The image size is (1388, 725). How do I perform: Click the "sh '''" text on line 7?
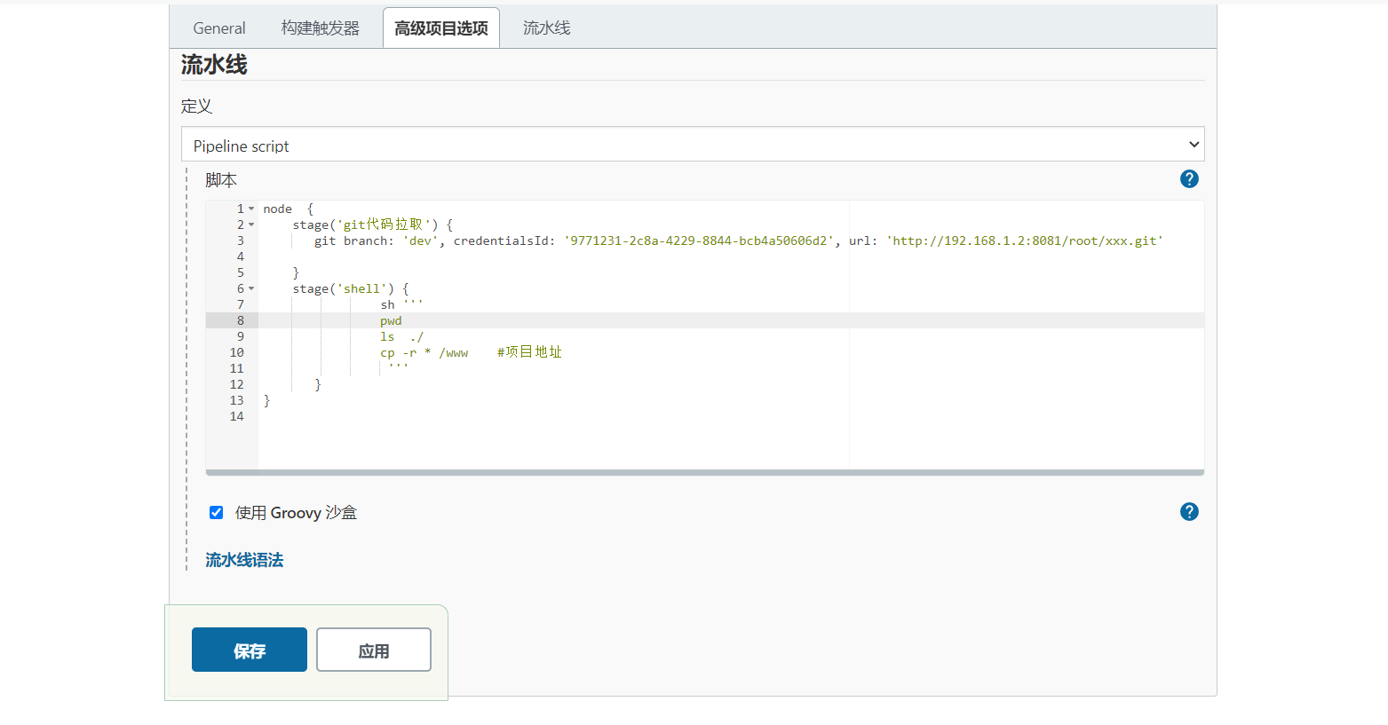401,304
